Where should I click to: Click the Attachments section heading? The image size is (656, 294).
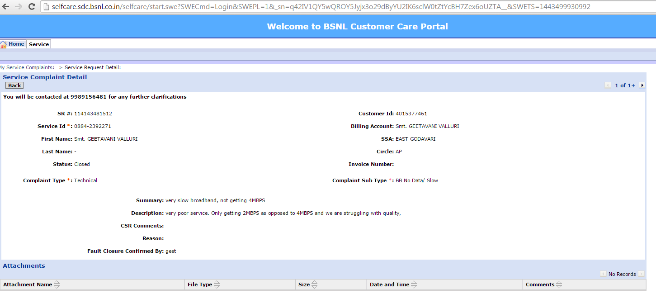[24, 266]
